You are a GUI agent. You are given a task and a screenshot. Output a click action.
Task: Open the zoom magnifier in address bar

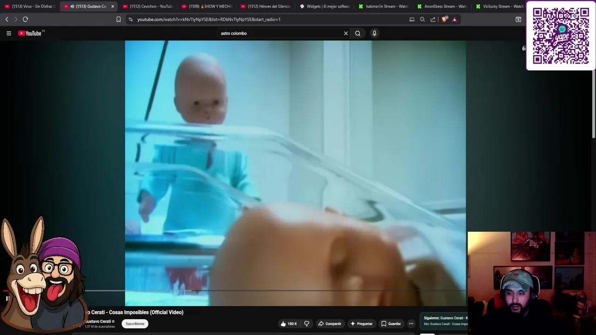[x=422, y=19]
